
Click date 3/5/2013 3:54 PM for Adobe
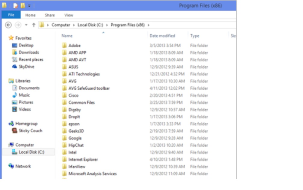coord(165,46)
